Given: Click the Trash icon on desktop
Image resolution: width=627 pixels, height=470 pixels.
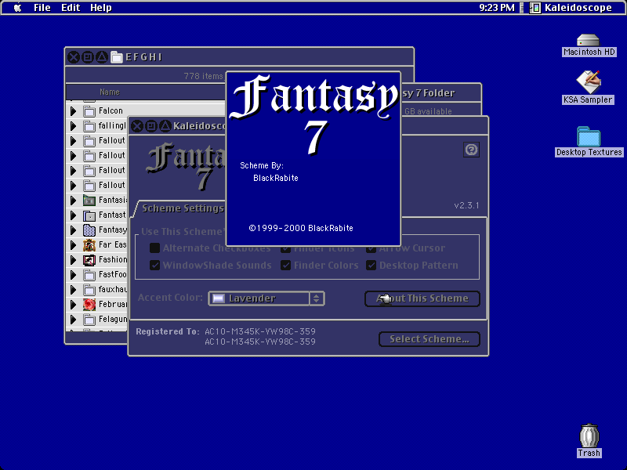Looking at the screenshot, I should click(589, 436).
